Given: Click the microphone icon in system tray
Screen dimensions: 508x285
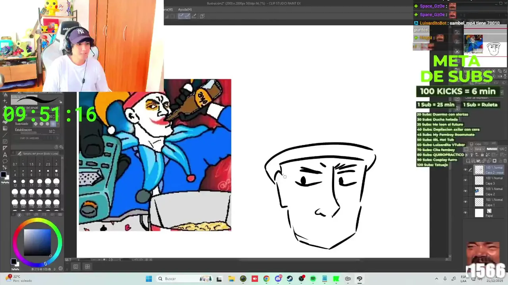Looking at the screenshot, I should (x=445, y=279).
